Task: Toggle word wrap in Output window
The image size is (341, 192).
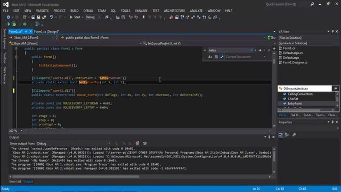Action: 144,143
